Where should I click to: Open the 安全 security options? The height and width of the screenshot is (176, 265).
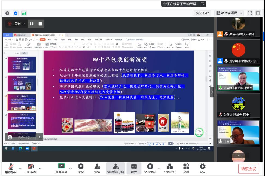click(x=81, y=168)
